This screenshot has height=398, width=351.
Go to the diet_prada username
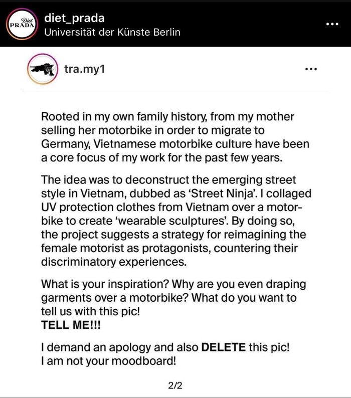[x=74, y=19]
